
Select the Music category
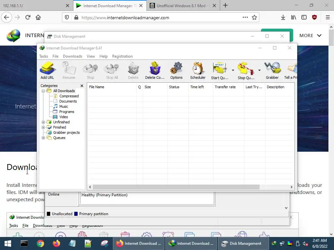click(x=64, y=106)
